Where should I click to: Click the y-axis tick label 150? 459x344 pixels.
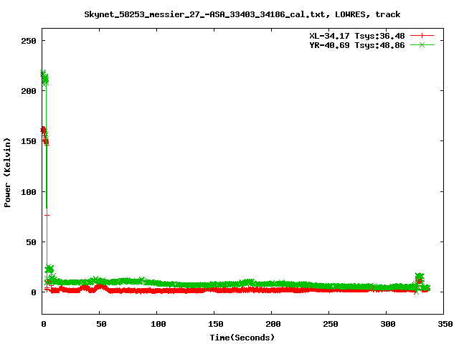coord(29,141)
